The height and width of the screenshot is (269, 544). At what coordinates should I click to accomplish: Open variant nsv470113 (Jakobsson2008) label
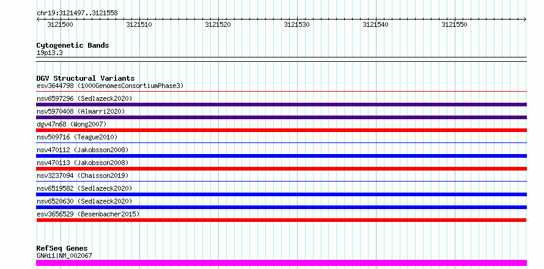(83, 163)
